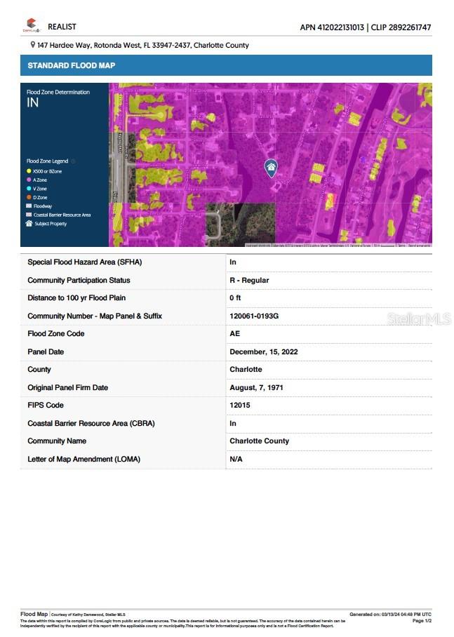Click the 0 ft value
This screenshot has width=454, height=637.
click(x=235, y=297)
